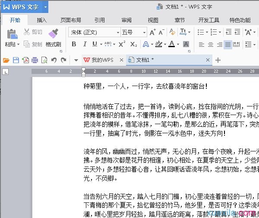Export document to PDF icon

pyautogui.click(x=25, y=60)
